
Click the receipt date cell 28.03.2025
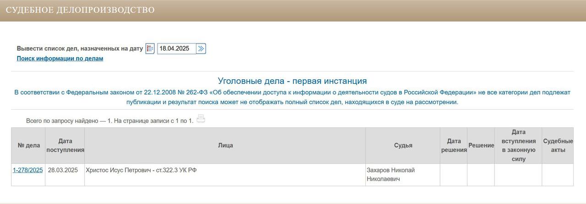63,170
